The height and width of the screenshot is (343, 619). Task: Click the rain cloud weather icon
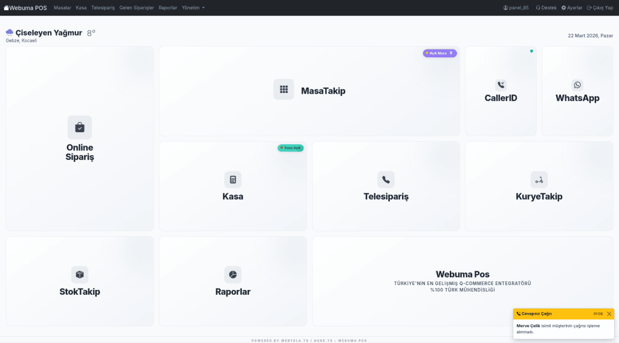tap(10, 33)
